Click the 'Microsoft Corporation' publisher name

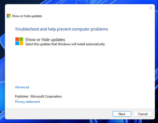(x=46, y=96)
